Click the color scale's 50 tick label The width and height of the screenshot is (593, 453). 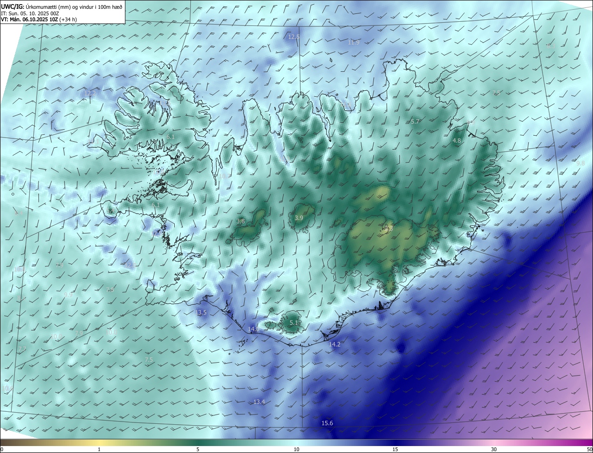coord(589,449)
